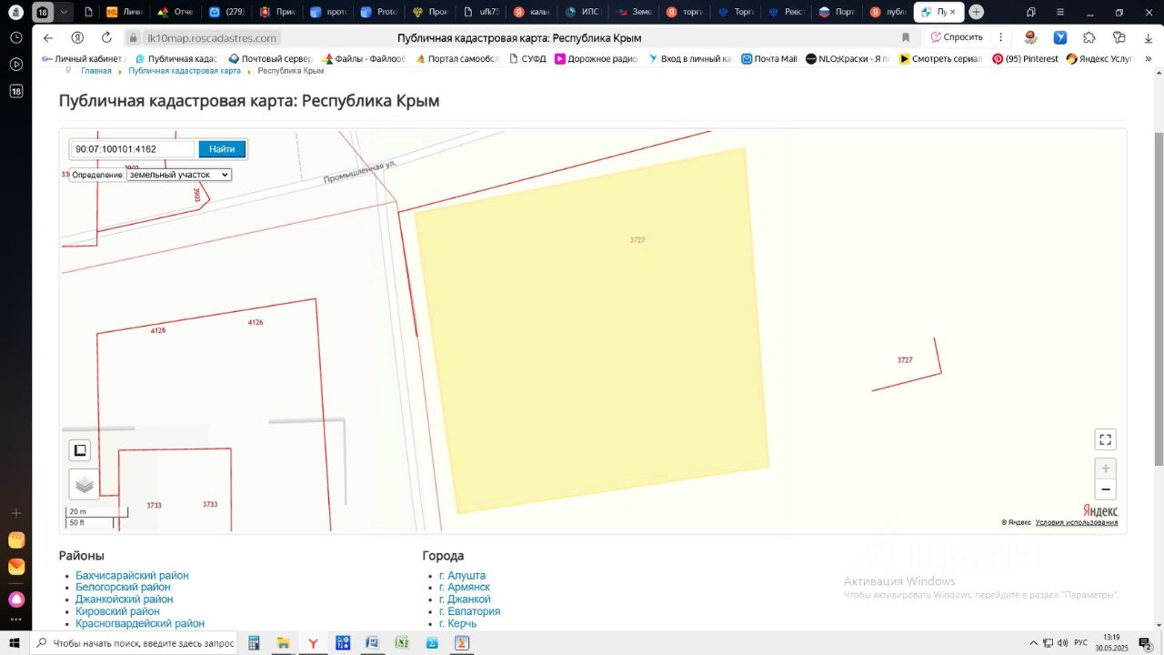Open (95) Pinterest bookmark
This screenshot has width=1164, height=655.
point(1025,58)
